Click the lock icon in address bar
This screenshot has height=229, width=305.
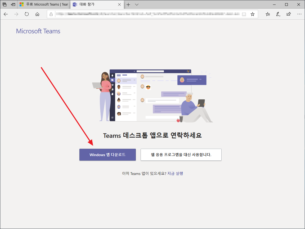point(51,14)
